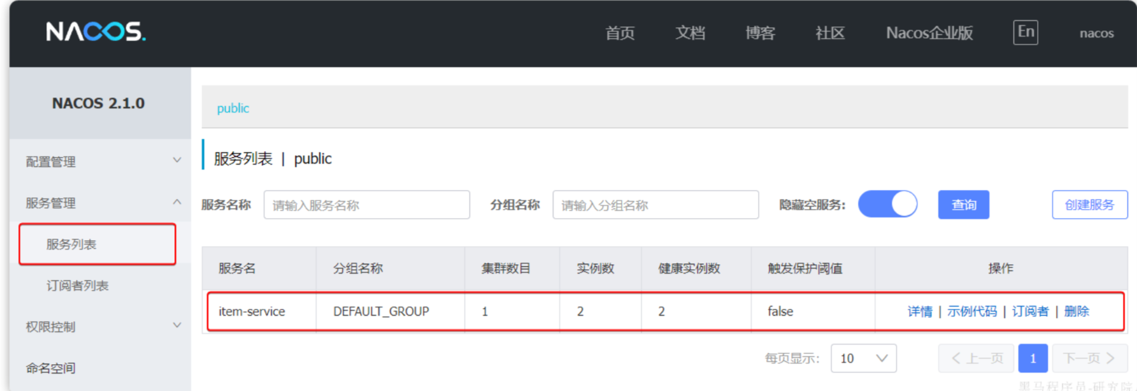Collapse the 服务管理 menu chevron
The image size is (1137, 391).
click(x=177, y=202)
